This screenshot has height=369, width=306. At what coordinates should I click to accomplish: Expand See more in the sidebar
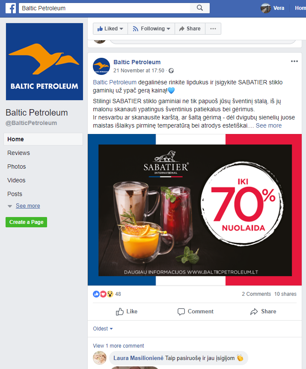[x=28, y=205]
